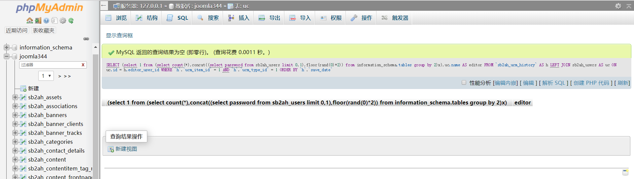Open the 导出 export tab

pyautogui.click(x=269, y=18)
